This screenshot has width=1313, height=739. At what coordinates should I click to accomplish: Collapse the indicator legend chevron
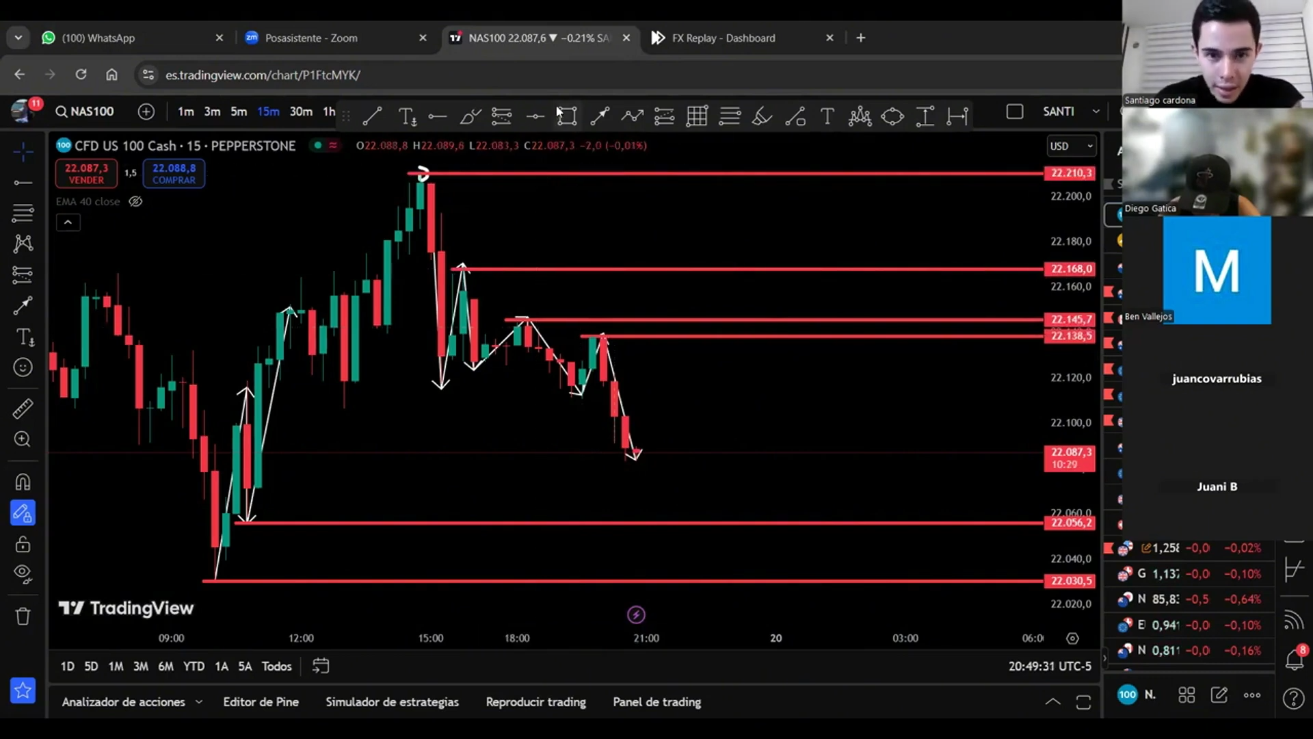coord(68,222)
